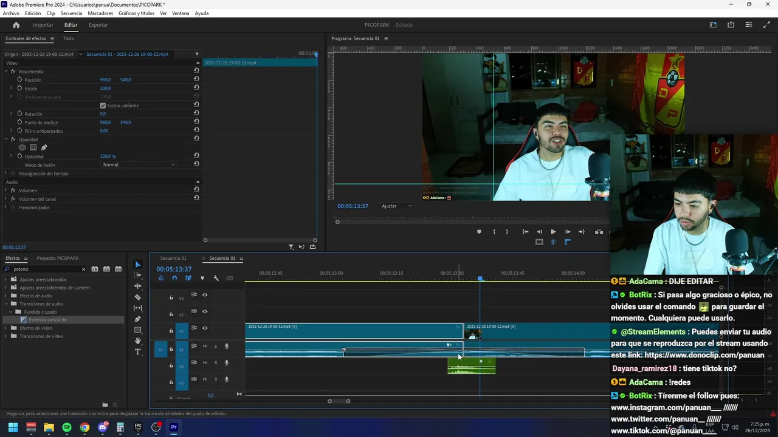
Task: Expand the Efectos de audio folder
Action: pyautogui.click(x=6, y=296)
